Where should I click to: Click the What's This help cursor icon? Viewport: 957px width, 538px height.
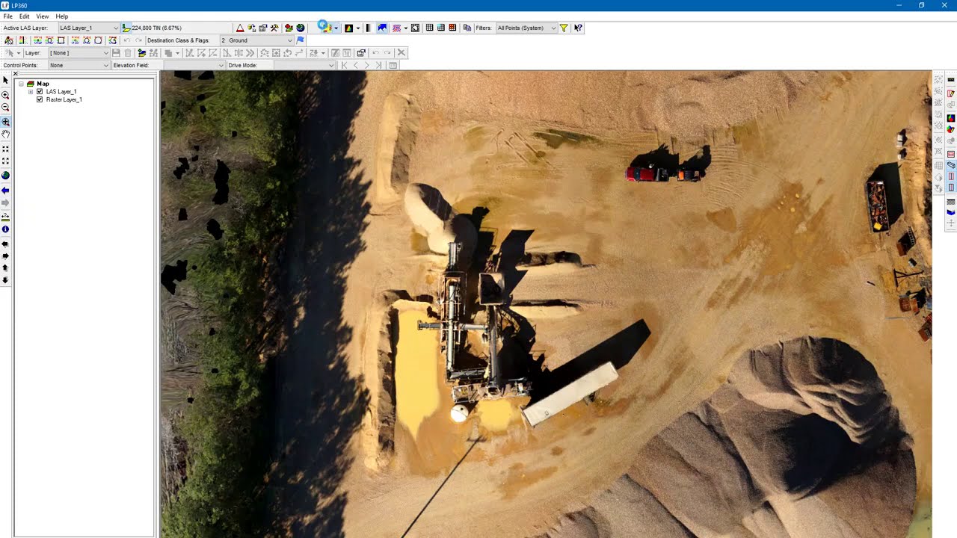click(578, 28)
